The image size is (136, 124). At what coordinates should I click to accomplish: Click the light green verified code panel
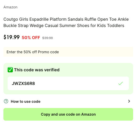(68, 79)
